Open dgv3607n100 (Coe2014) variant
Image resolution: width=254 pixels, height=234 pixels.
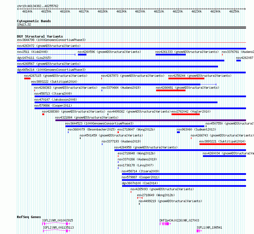[x=140, y=183]
